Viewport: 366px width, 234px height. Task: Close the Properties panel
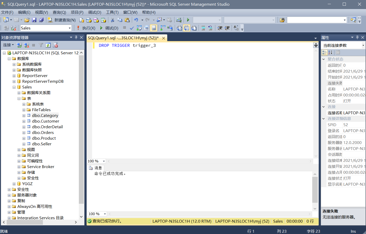pos(363,37)
